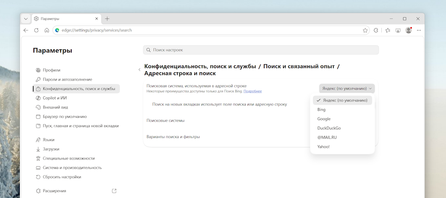
Task: Click the Edge logo in address bar
Action: point(57,30)
